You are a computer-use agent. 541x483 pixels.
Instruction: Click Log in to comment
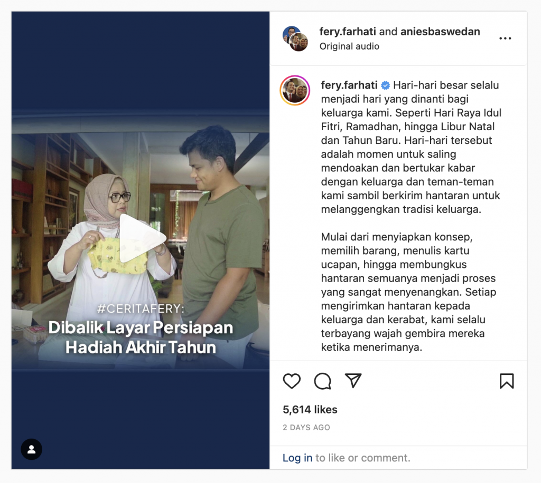pos(297,458)
